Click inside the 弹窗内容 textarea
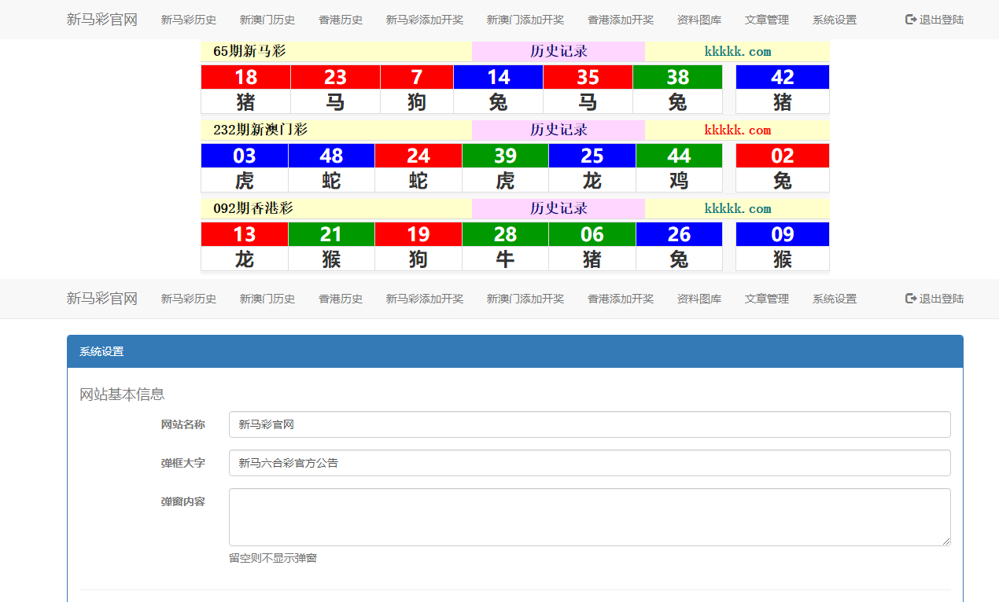Image resolution: width=999 pixels, height=602 pixels. 589,516
